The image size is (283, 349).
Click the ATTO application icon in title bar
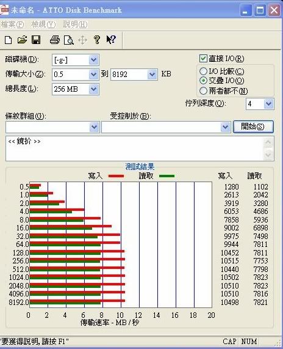4,10
